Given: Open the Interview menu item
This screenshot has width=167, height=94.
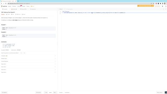Looking at the screenshot, I should click(x=19, y=6).
